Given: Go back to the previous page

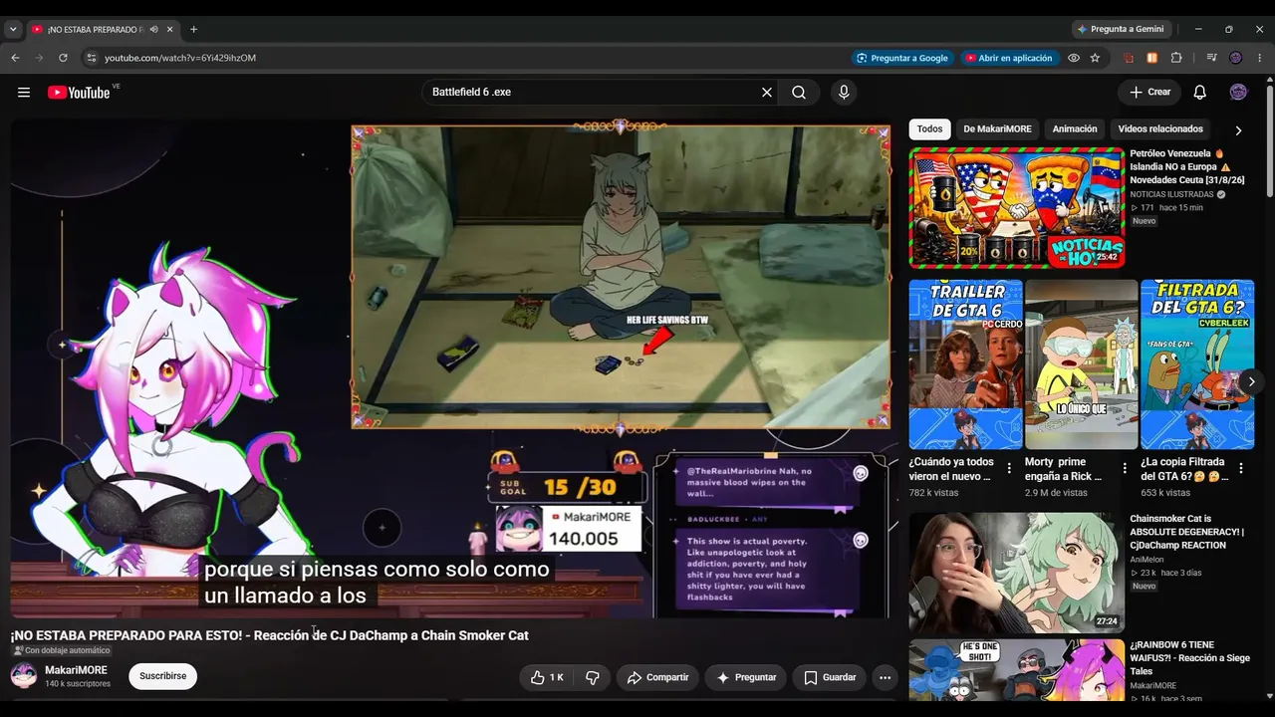Looking at the screenshot, I should pyautogui.click(x=16, y=58).
